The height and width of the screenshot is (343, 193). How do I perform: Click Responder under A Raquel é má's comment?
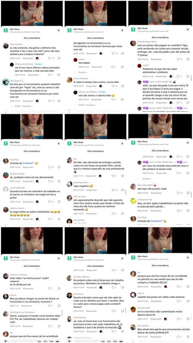(156, 211)
